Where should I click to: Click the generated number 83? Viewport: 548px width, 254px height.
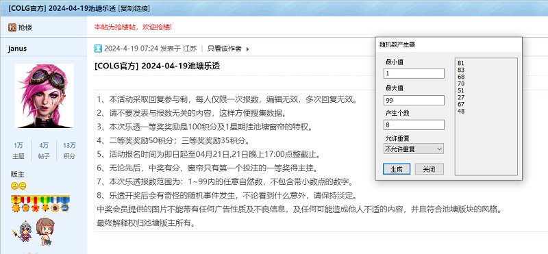click(x=460, y=71)
